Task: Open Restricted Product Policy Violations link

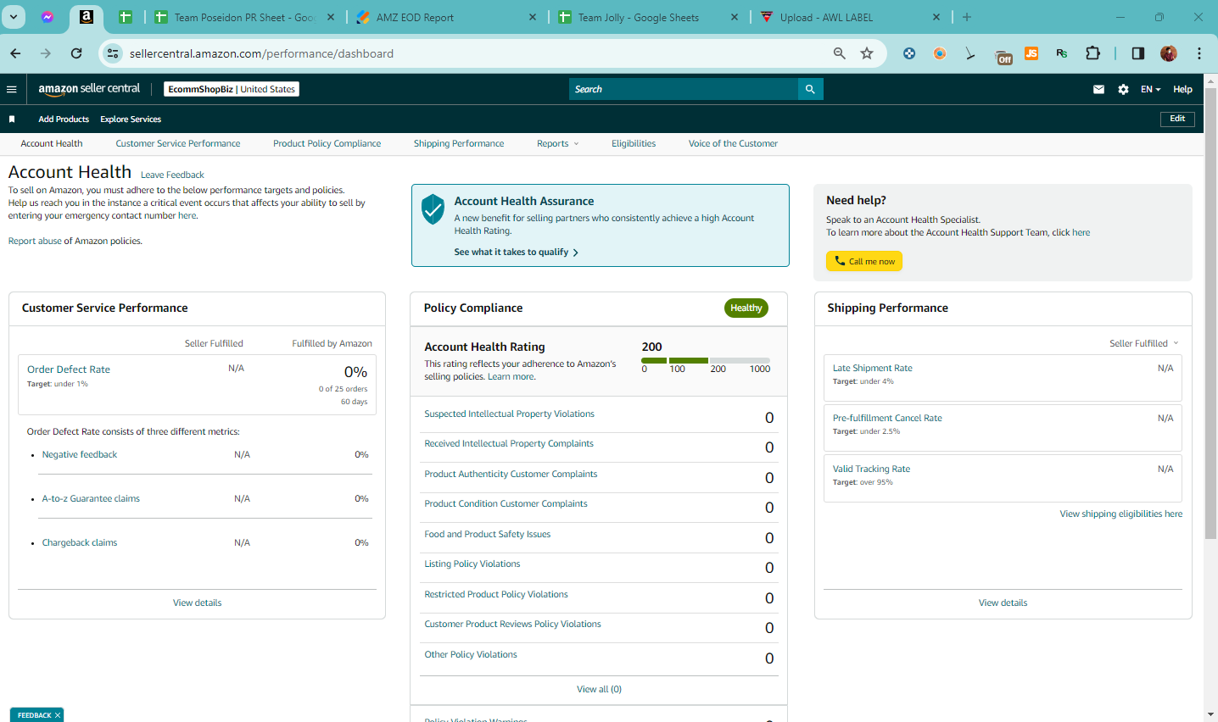Action: click(x=496, y=595)
